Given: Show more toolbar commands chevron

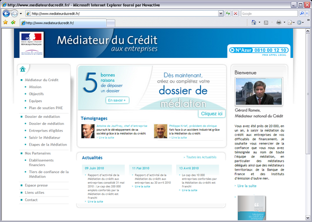Looking at the screenshot, I should pos(308,20).
